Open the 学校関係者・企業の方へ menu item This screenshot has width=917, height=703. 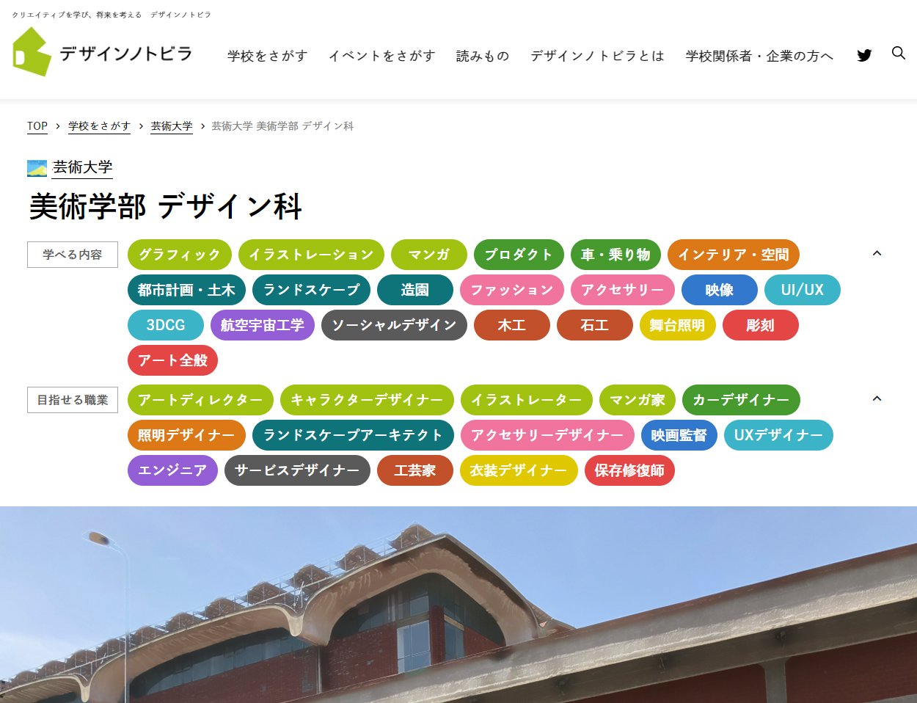coord(760,56)
